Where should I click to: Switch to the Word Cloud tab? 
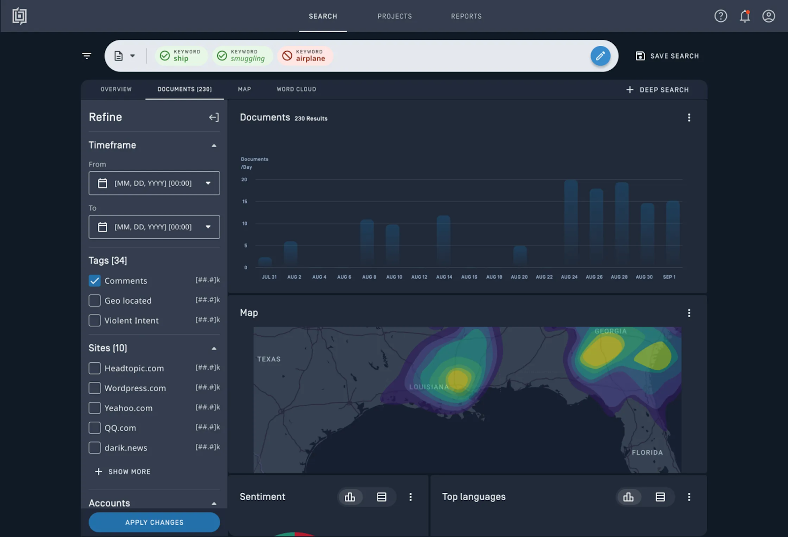296,89
